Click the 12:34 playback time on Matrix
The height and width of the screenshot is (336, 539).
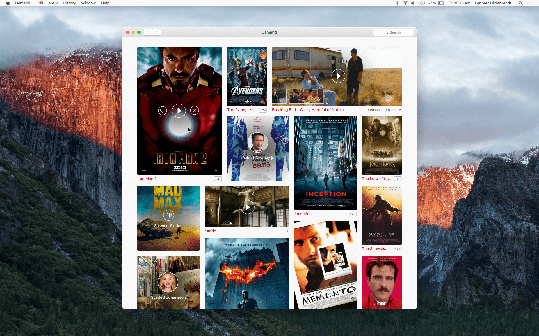pyautogui.click(x=227, y=223)
